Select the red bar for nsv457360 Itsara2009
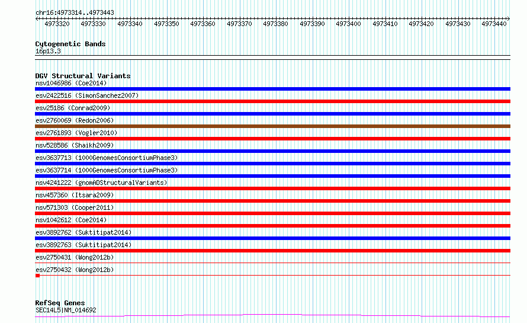The height and width of the screenshot is (323, 527). click(272, 201)
